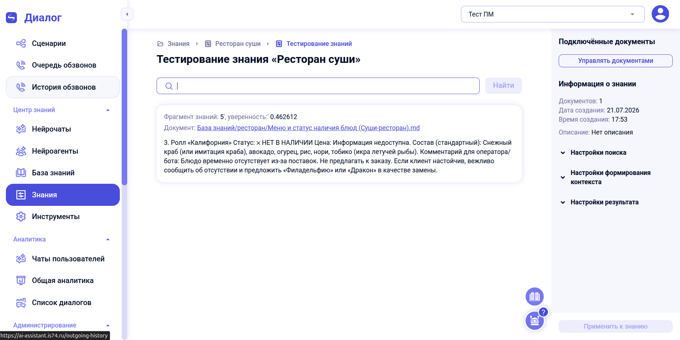Click the page title Тестирование знания «Ресторан суши»
Image resolution: width=680 pixels, height=340 pixels.
[258, 59]
